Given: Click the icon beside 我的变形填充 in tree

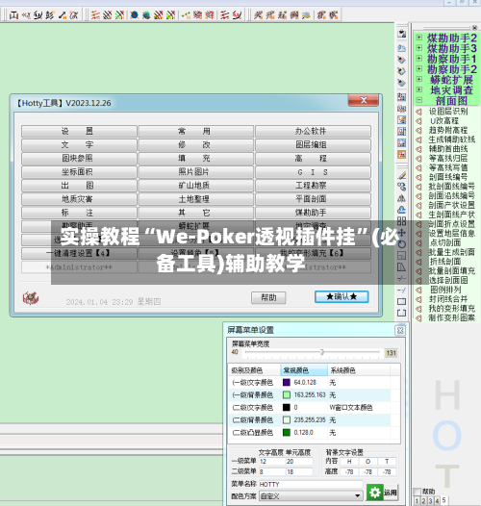Looking at the screenshot, I should 418,309.
